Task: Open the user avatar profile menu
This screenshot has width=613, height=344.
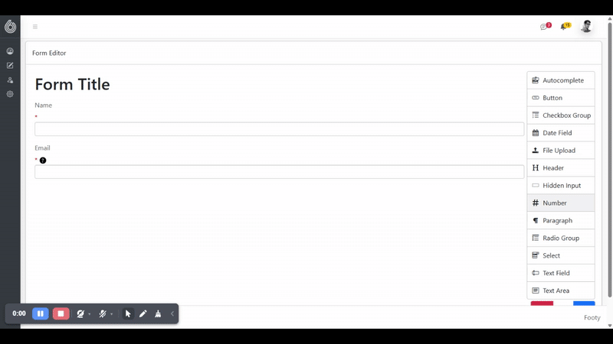Action: click(586, 26)
